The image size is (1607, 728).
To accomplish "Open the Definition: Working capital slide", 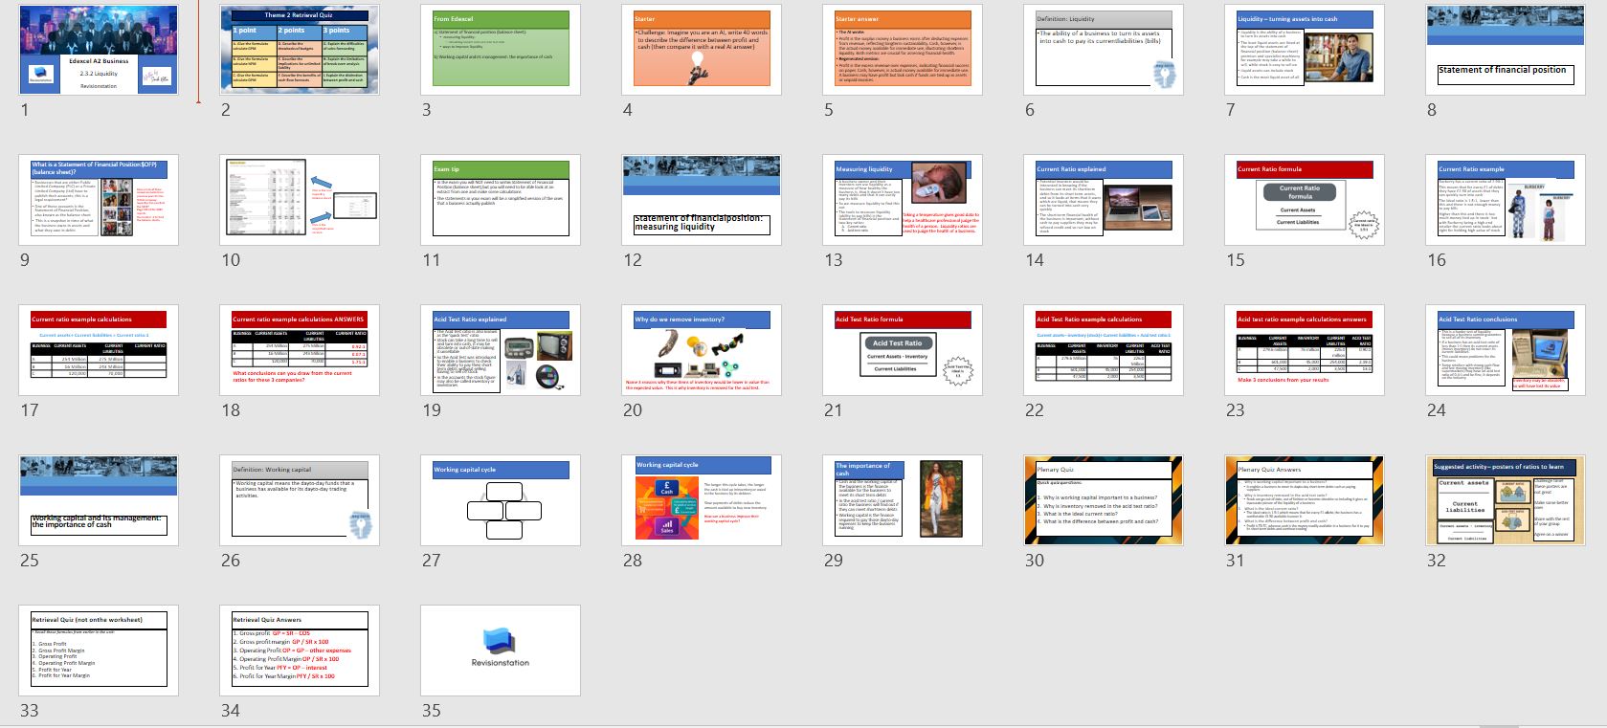I will click(300, 500).
